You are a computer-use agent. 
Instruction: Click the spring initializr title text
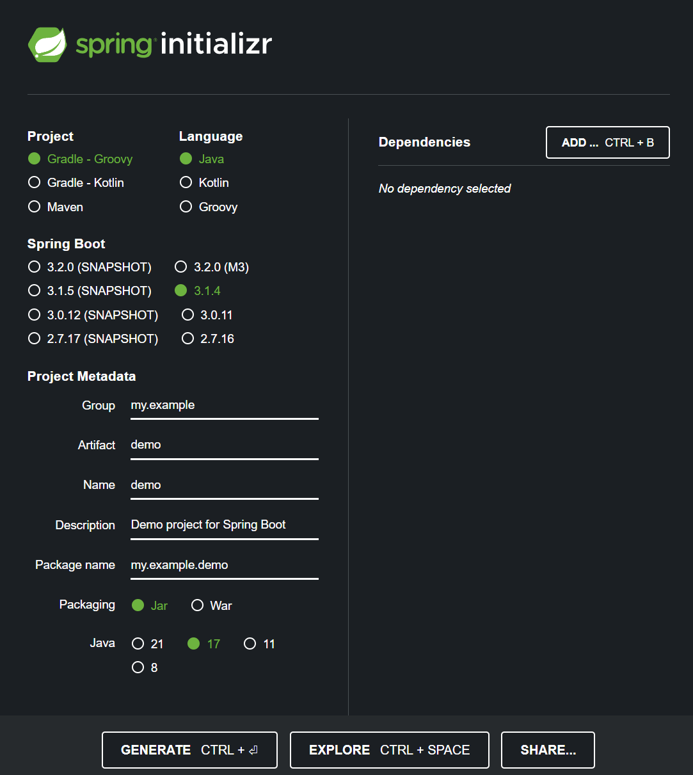pyautogui.click(x=174, y=44)
